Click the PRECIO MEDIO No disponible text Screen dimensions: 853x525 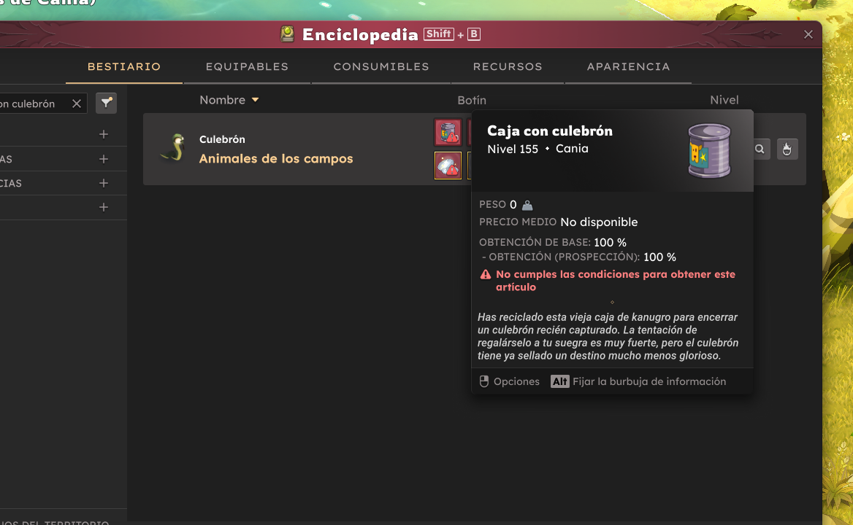tap(558, 222)
